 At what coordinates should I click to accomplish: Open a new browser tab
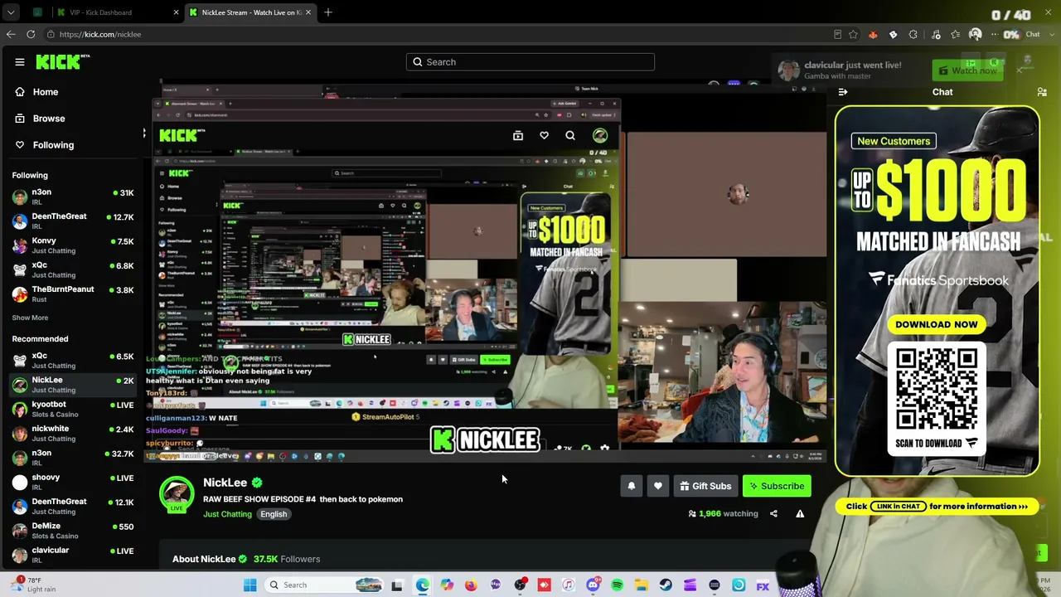coord(328,12)
